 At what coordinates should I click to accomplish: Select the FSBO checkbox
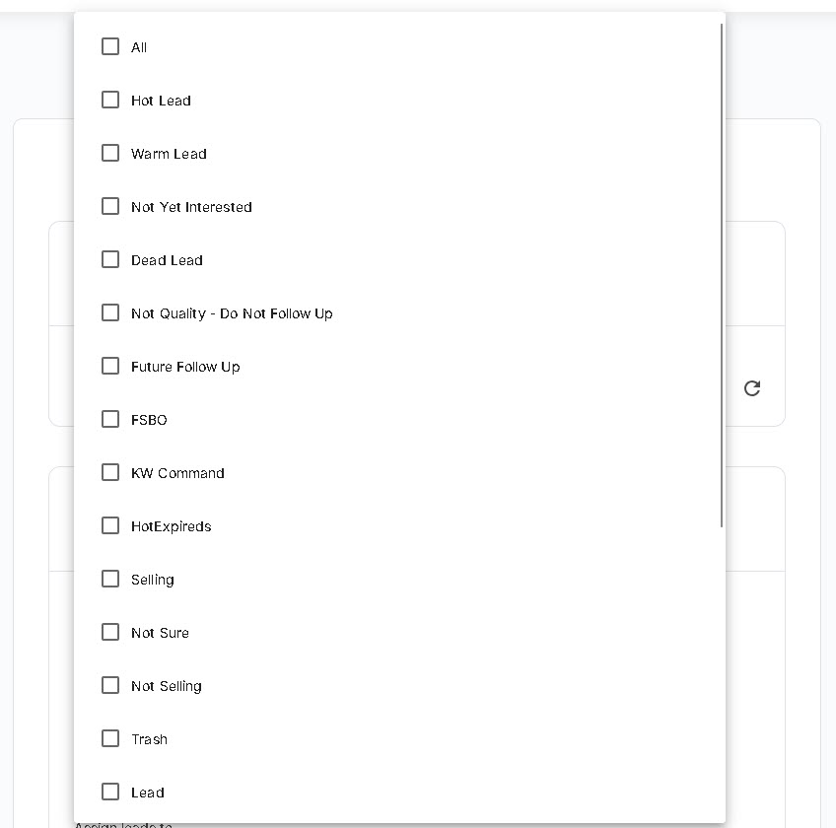tap(110, 419)
